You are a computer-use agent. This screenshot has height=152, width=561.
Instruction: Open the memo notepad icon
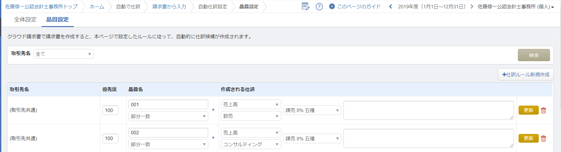coord(305,6)
